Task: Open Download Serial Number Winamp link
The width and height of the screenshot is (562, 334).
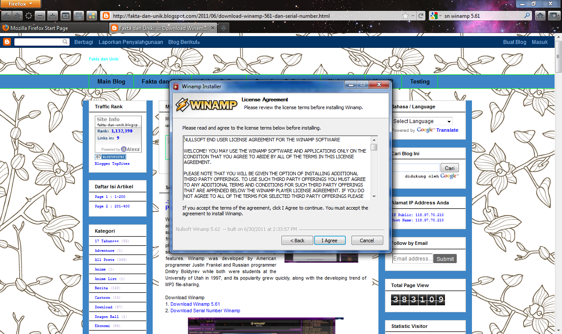Action: point(205,311)
